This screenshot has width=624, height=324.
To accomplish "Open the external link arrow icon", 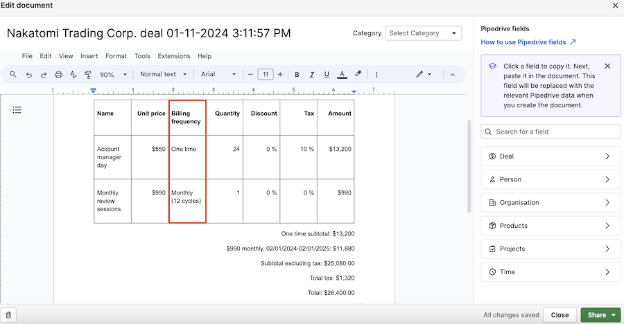I will pos(573,42).
